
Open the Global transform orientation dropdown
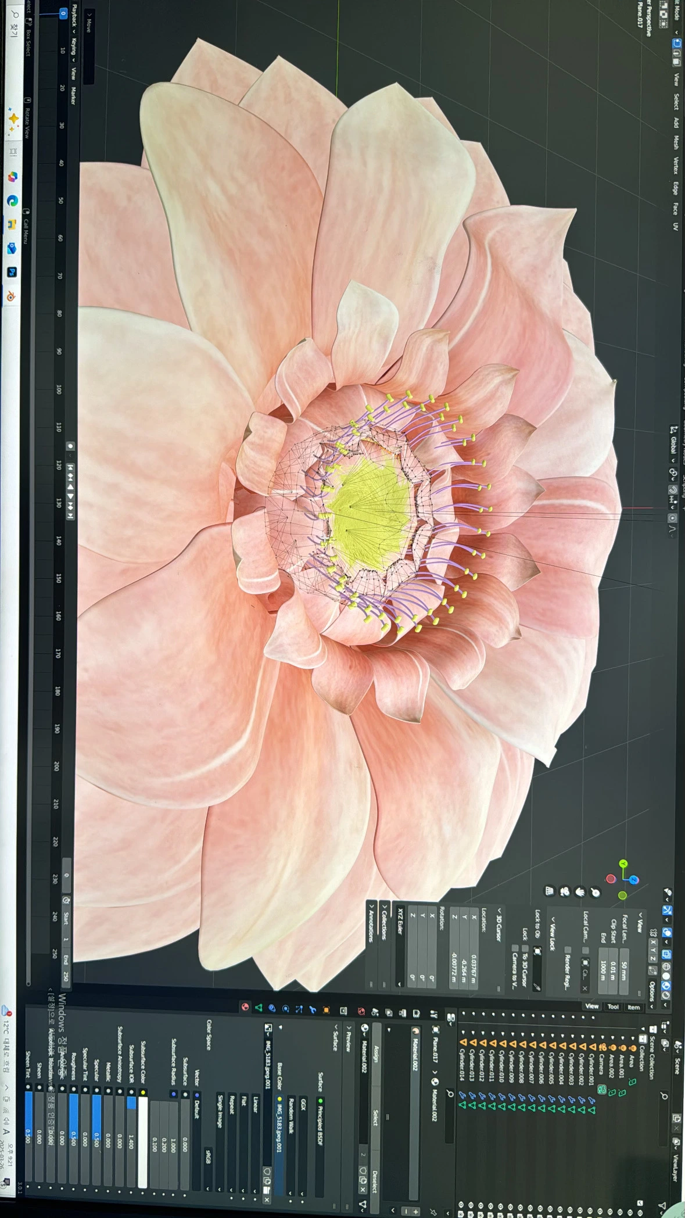(x=673, y=445)
